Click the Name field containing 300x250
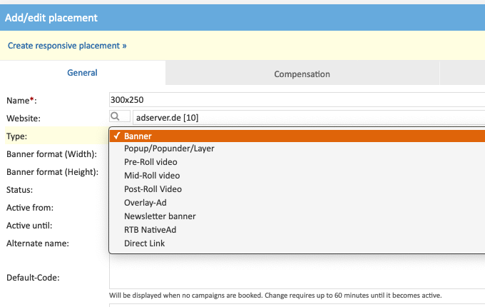Viewport: 485px width, 307px height. pyautogui.click(x=297, y=100)
